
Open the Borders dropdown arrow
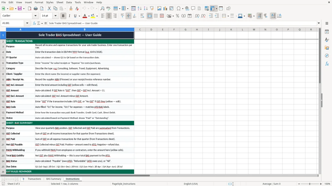(x=228, y=16)
